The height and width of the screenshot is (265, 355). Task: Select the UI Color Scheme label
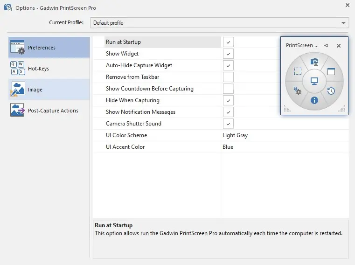126,135
